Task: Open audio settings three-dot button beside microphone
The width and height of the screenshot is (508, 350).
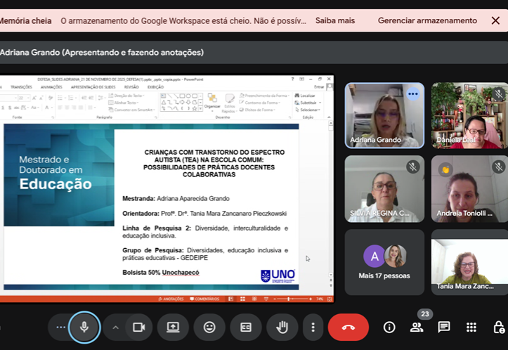Action: tap(60, 327)
